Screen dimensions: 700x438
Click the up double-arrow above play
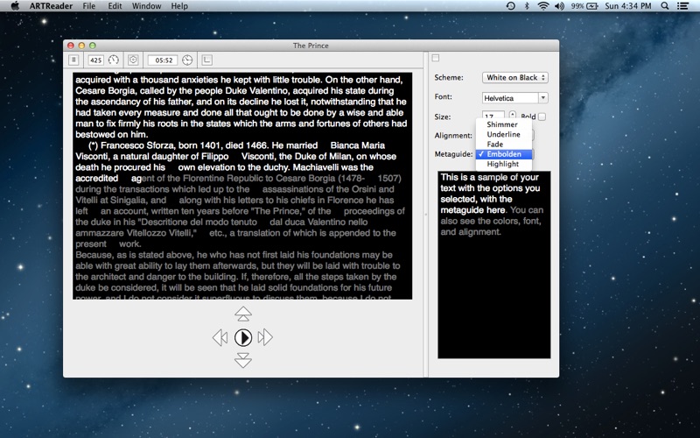click(243, 314)
